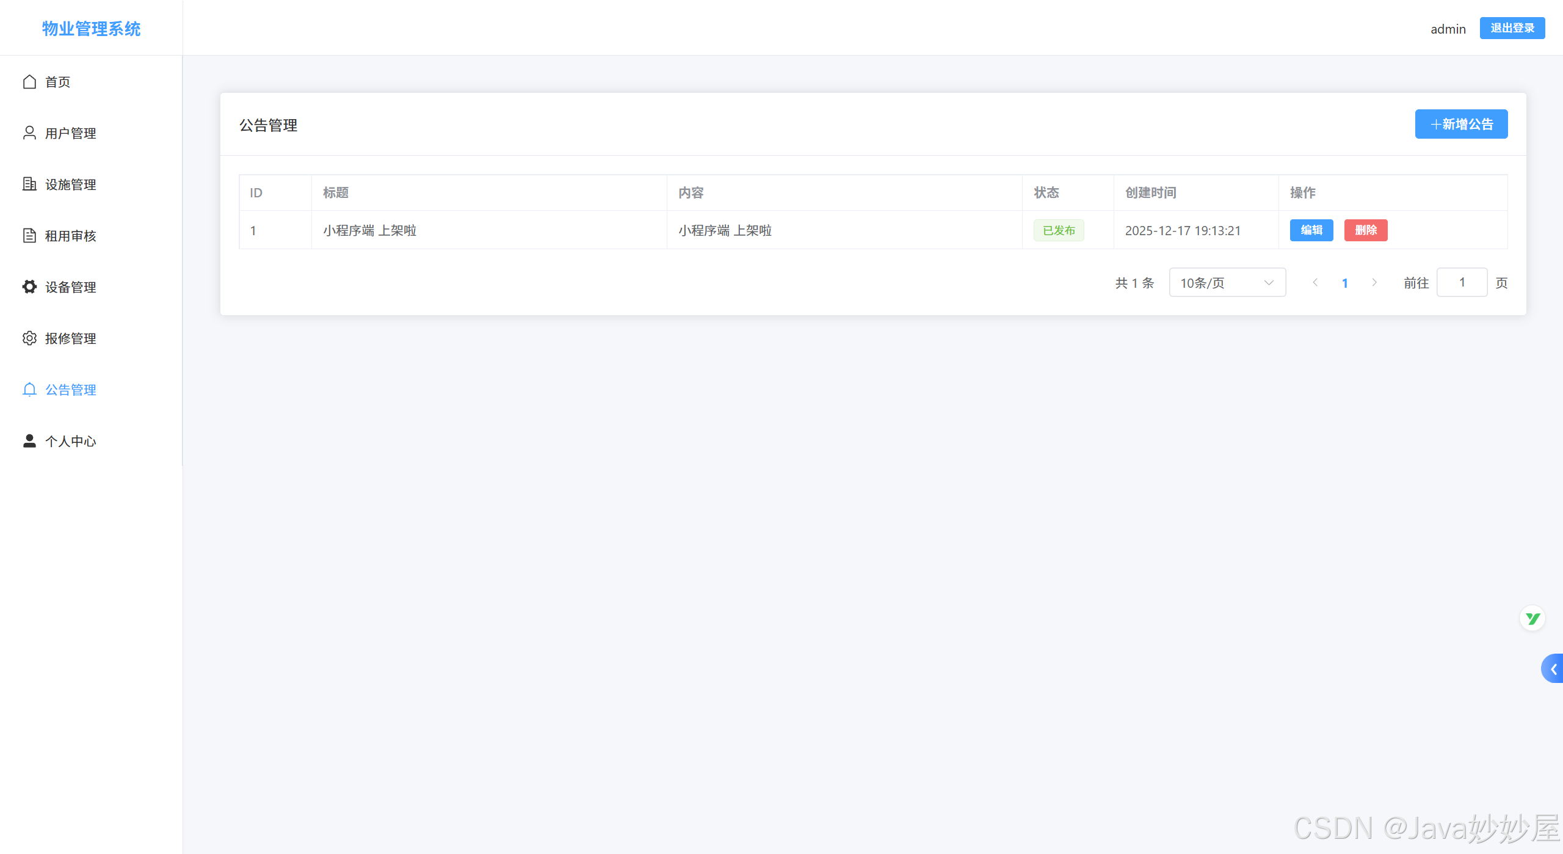Click 退出登录 to log out

pyautogui.click(x=1512, y=28)
